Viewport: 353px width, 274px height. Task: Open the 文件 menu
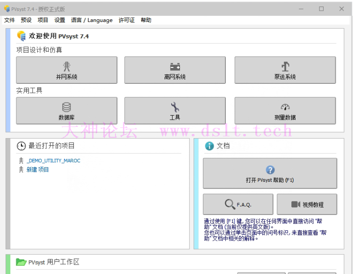[x=9, y=20]
